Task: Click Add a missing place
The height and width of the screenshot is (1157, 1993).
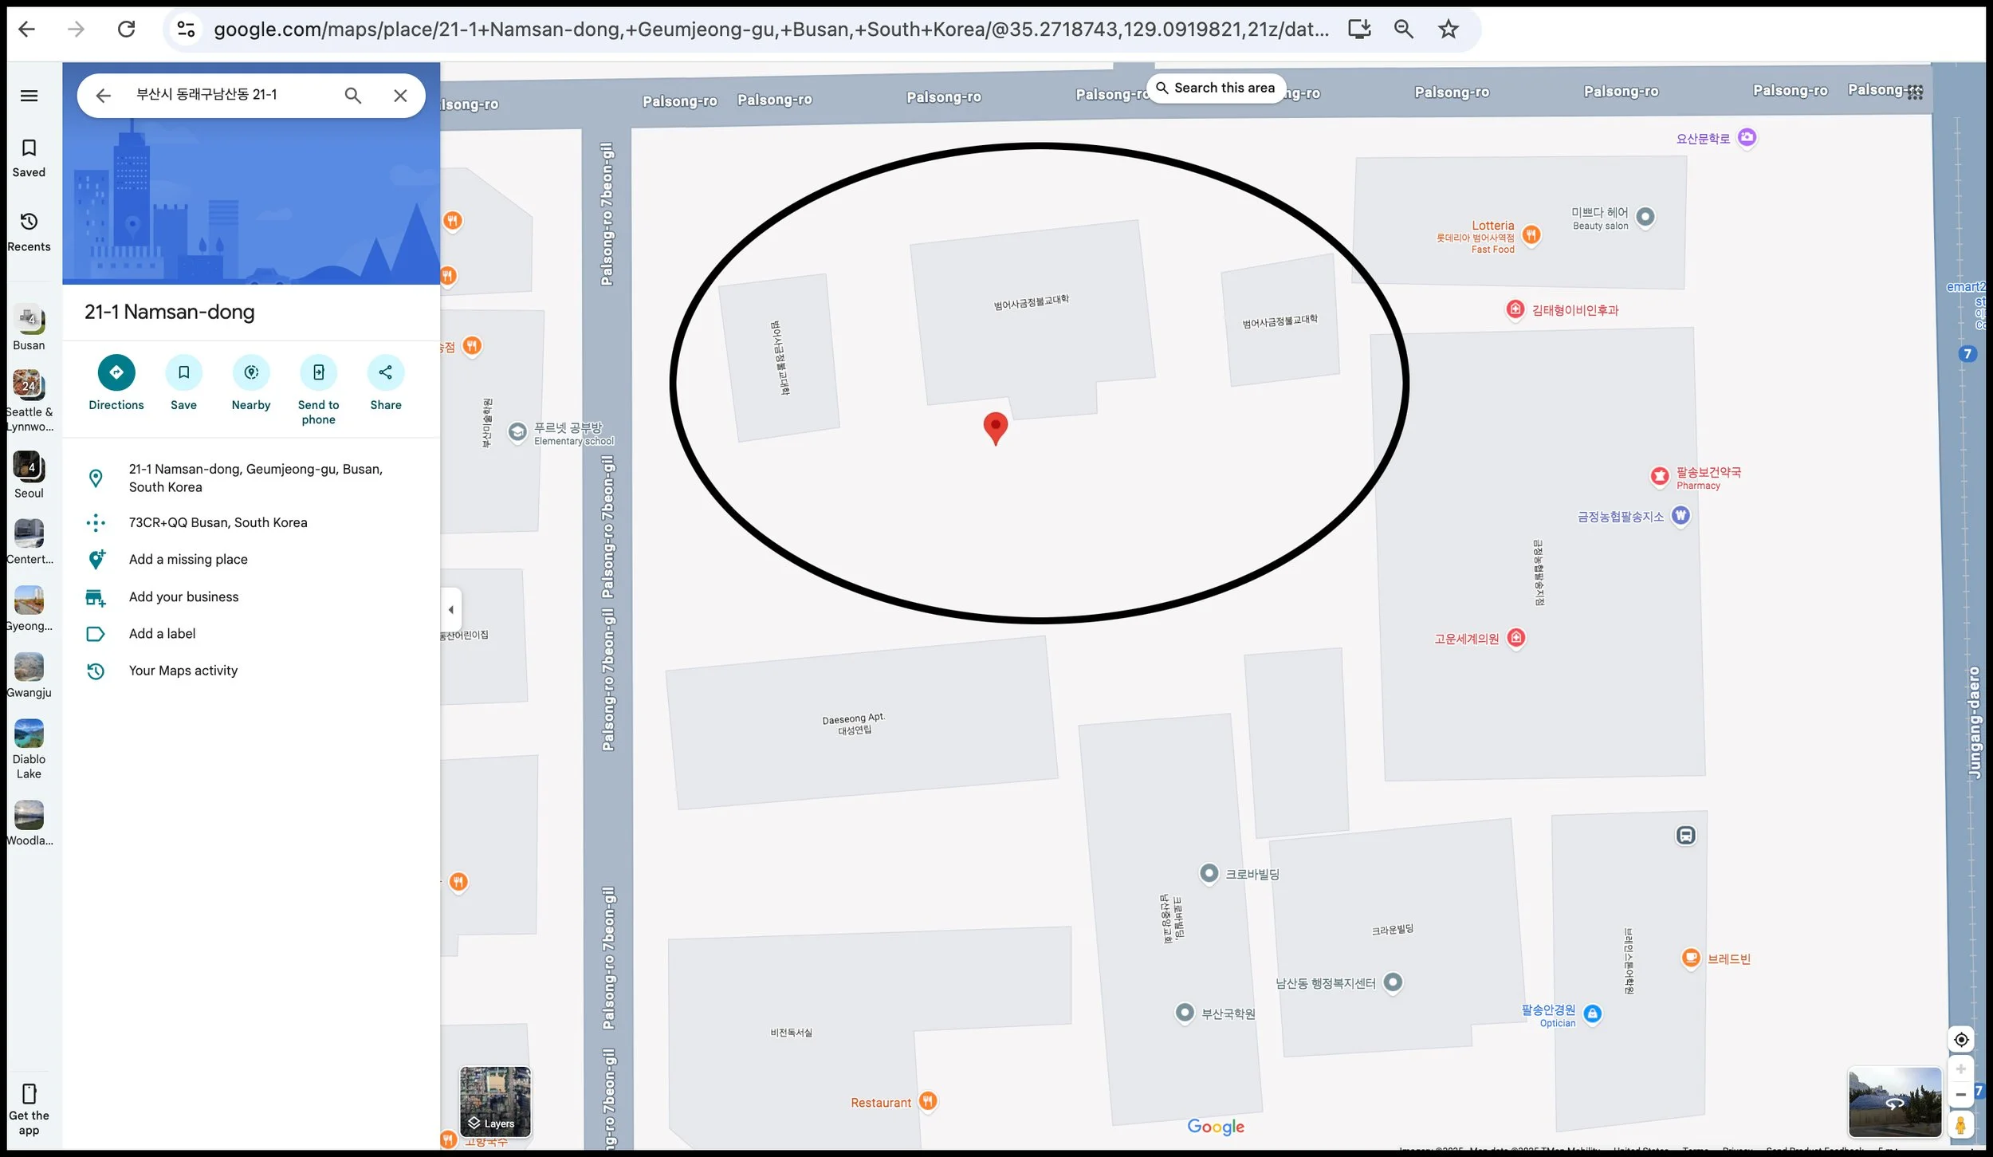Action: coord(188,560)
